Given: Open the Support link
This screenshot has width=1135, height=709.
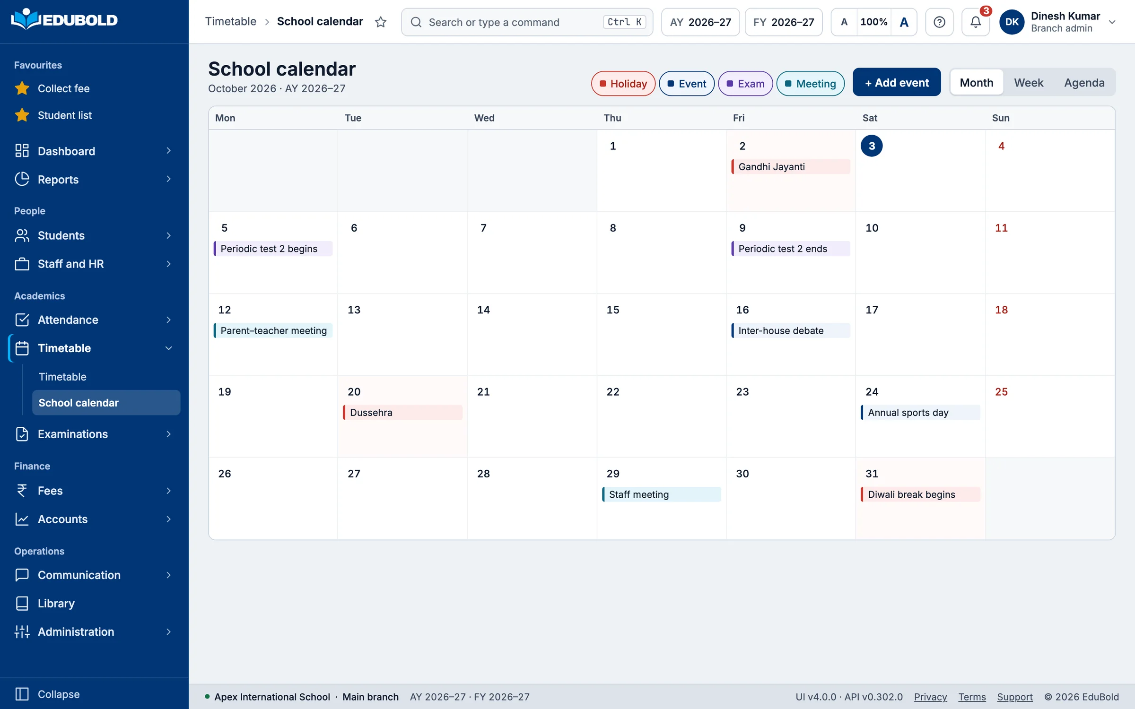Looking at the screenshot, I should 1015,697.
